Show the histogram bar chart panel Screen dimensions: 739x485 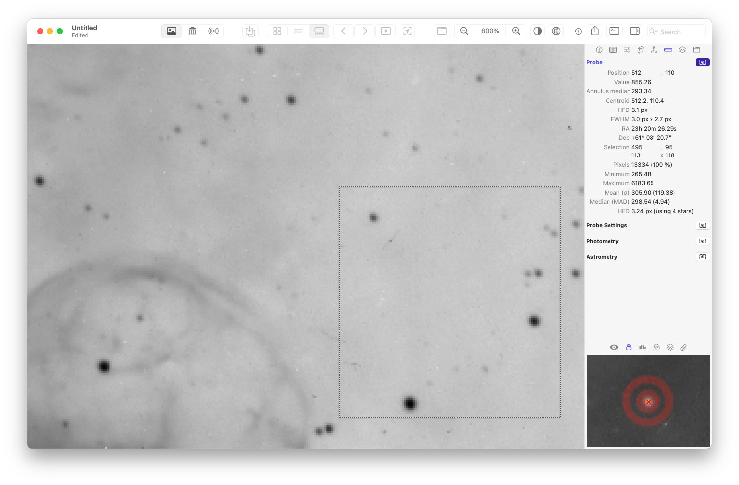(642, 347)
